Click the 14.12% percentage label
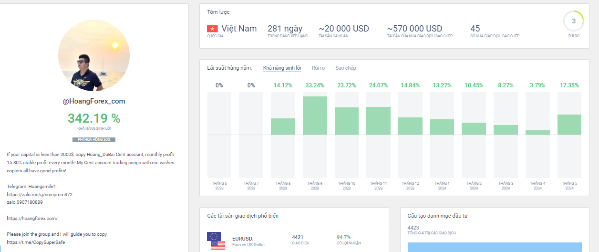599x252 pixels. point(283,85)
